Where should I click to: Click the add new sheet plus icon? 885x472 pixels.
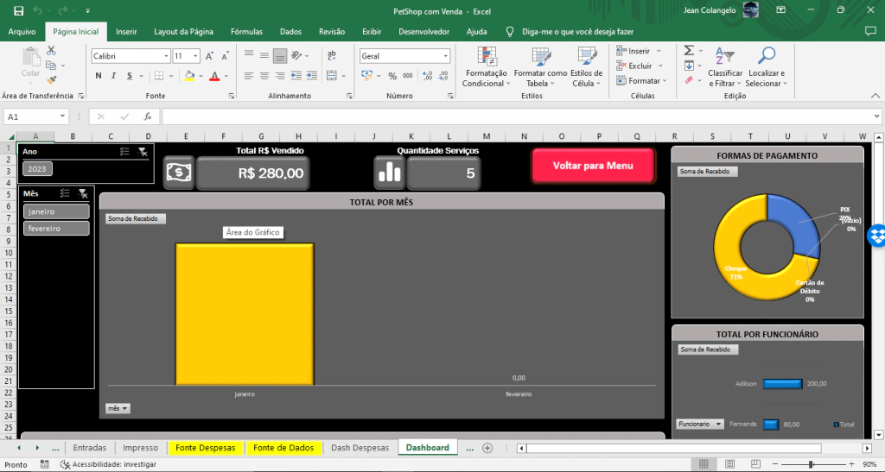(487, 448)
